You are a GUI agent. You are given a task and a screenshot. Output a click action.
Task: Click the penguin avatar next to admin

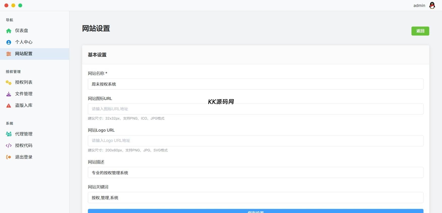coord(432,6)
